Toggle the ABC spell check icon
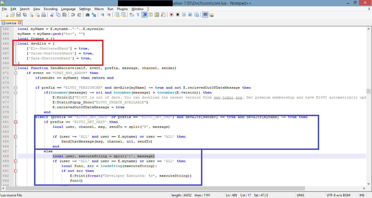The height and width of the screenshot is (198, 372). [x=205, y=15]
